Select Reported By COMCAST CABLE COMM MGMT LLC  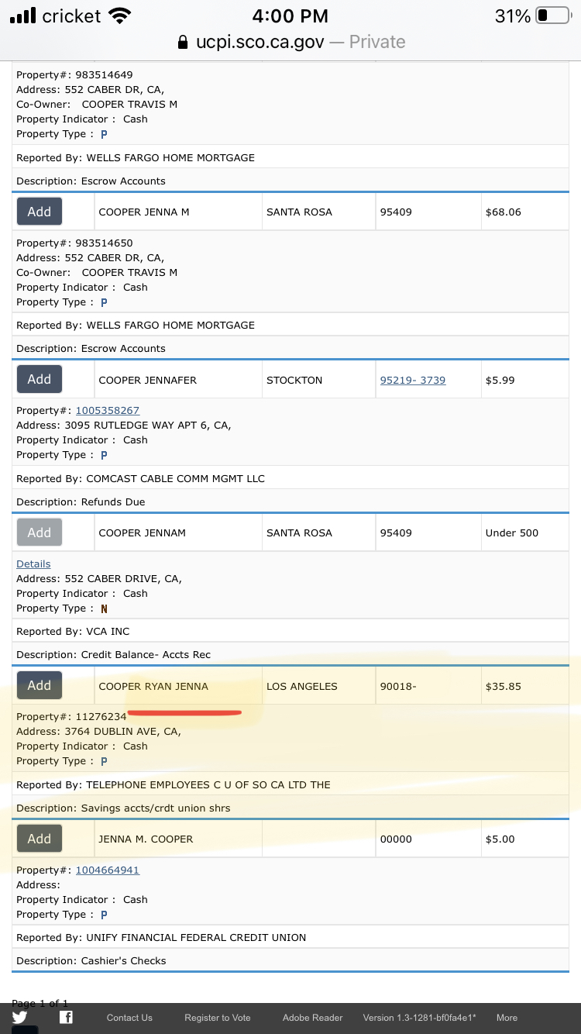(x=140, y=478)
